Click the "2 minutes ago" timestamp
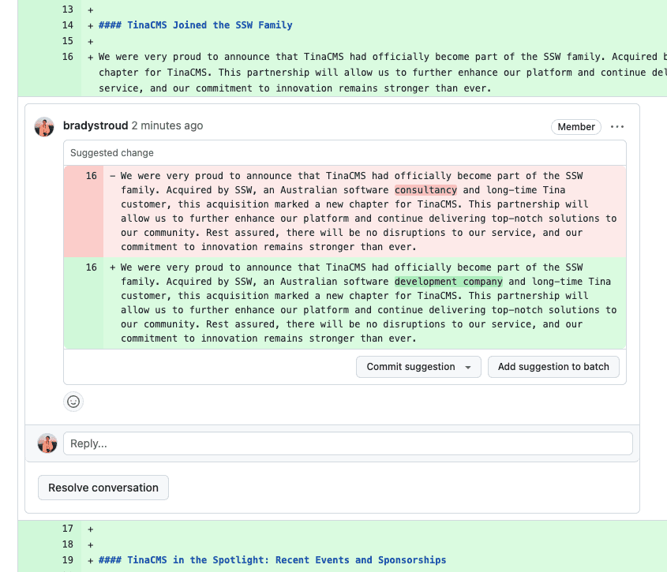 point(167,125)
